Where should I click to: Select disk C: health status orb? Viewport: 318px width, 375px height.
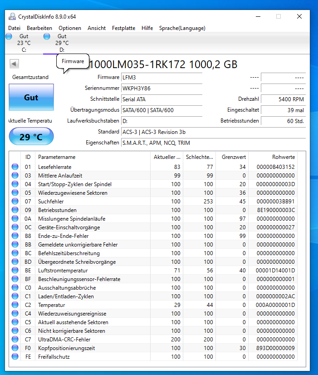pos(9,36)
